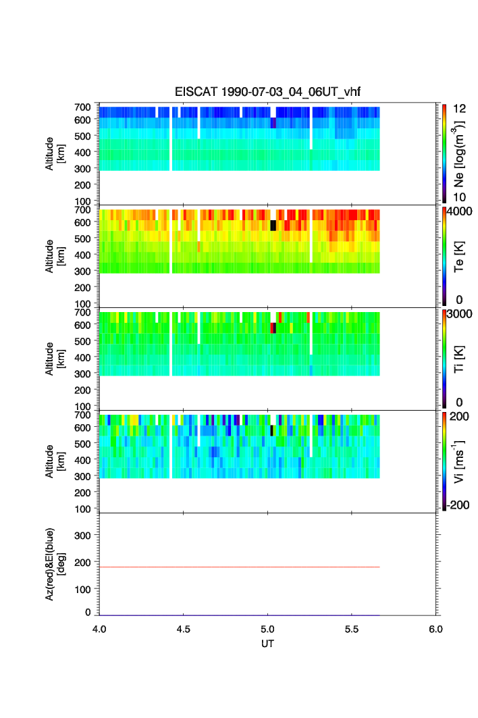
Task: Click the red azimuth line
Action: [x=240, y=567]
